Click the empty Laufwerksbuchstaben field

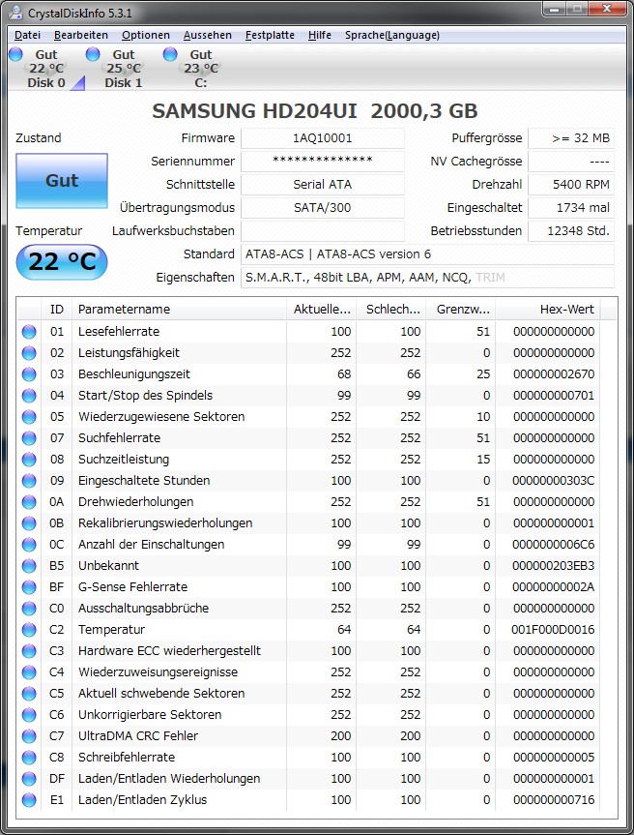click(323, 231)
